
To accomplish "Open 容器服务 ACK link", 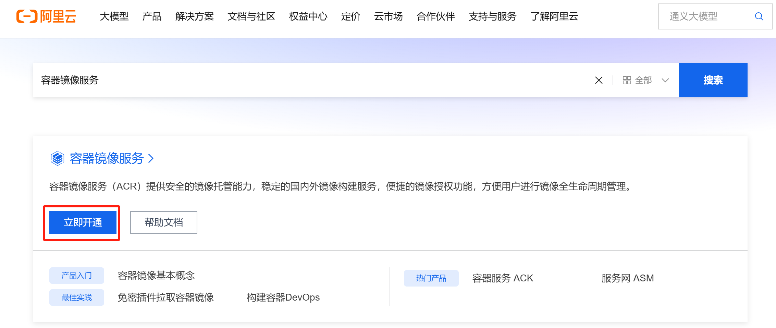I will coord(503,278).
